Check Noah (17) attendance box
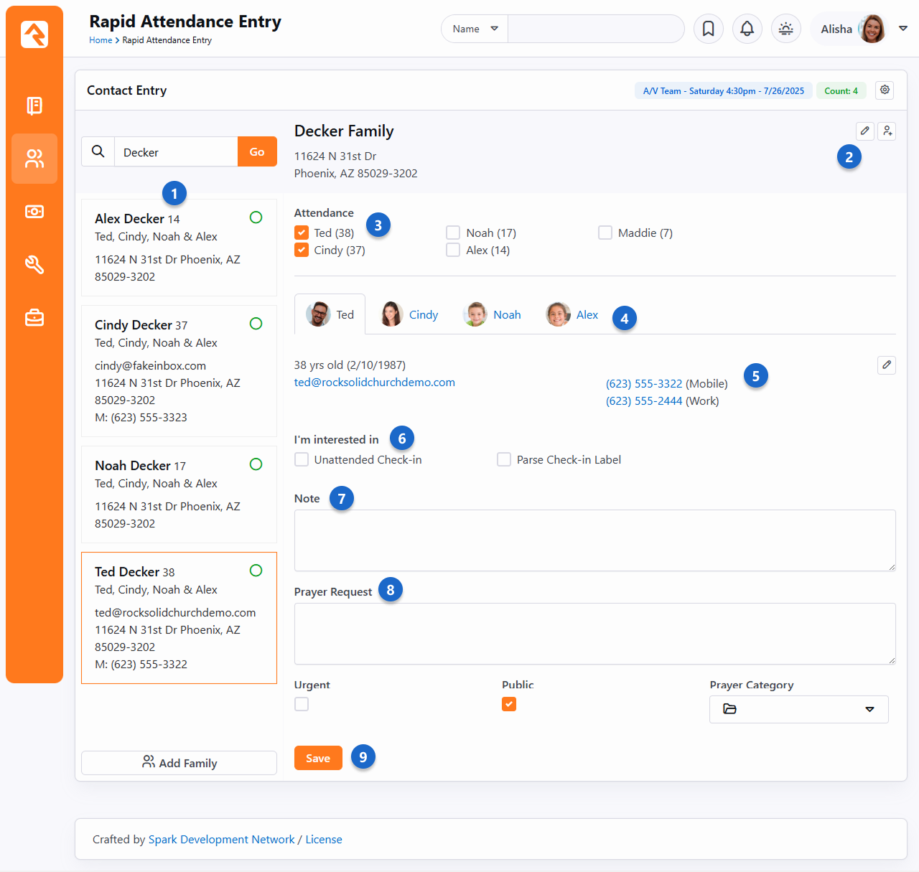Screen dimensions: 919x872 click(453, 233)
